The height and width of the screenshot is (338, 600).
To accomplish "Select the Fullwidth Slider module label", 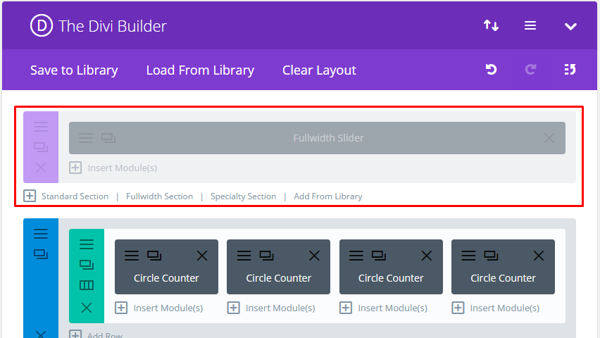I will pos(328,138).
